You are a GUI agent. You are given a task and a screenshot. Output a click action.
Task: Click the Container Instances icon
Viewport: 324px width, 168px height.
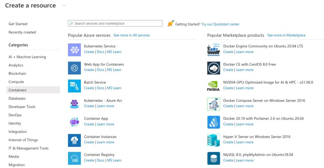(x=74, y=140)
